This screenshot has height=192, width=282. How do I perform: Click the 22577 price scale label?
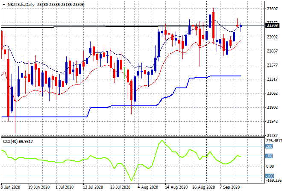point(273,65)
